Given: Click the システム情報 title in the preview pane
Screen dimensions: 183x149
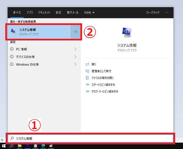Looking at the screenshot, I should (127, 45).
